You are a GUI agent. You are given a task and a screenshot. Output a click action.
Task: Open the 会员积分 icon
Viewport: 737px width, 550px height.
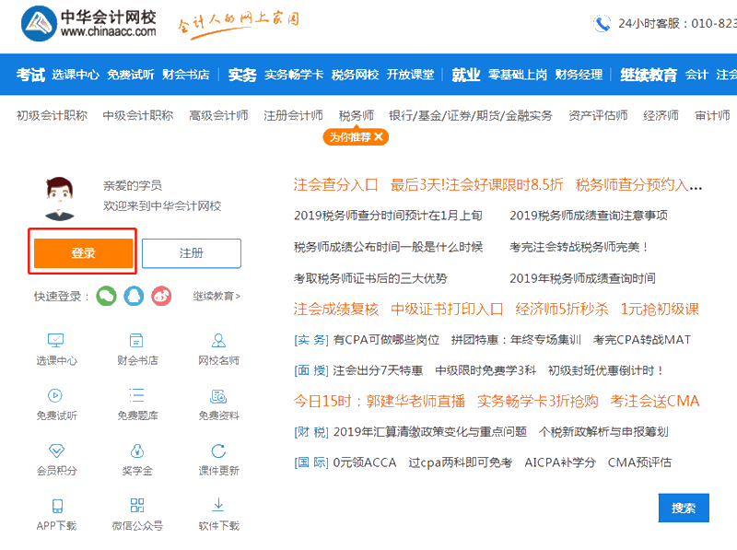[x=55, y=451]
